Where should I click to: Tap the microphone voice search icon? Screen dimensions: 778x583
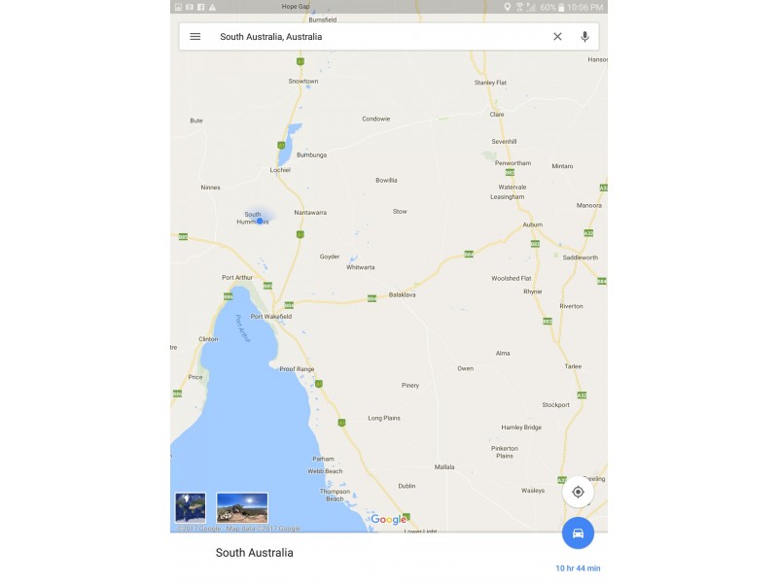[585, 37]
